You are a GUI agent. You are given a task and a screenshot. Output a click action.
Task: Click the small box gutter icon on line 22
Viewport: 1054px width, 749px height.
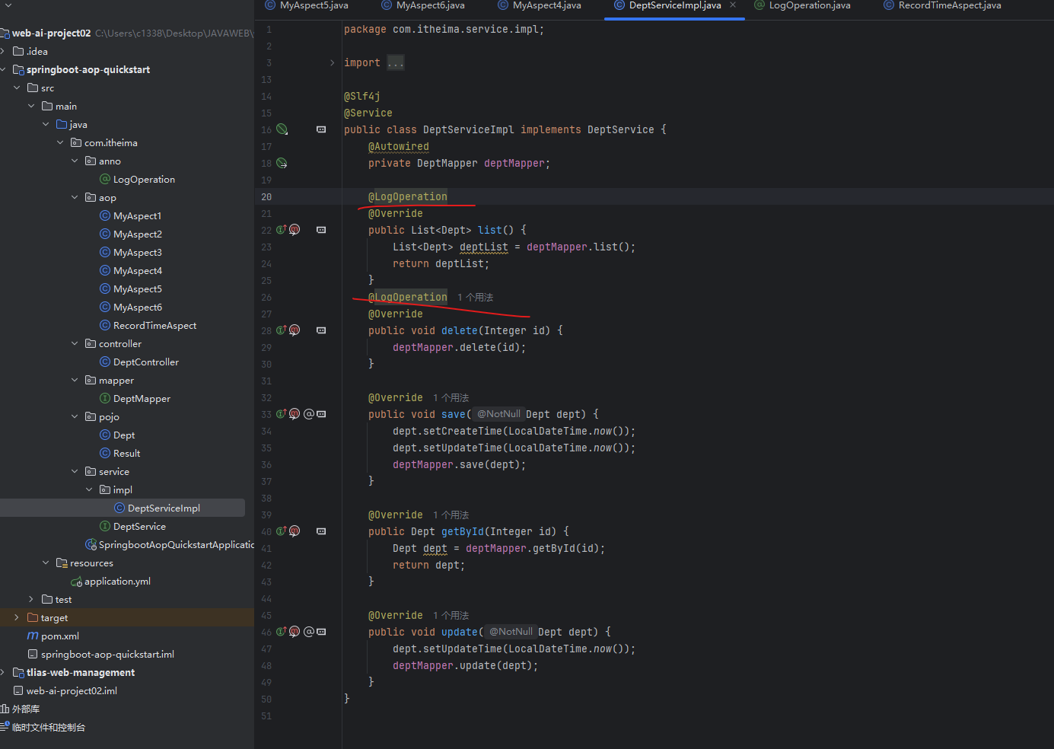coord(321,230)
